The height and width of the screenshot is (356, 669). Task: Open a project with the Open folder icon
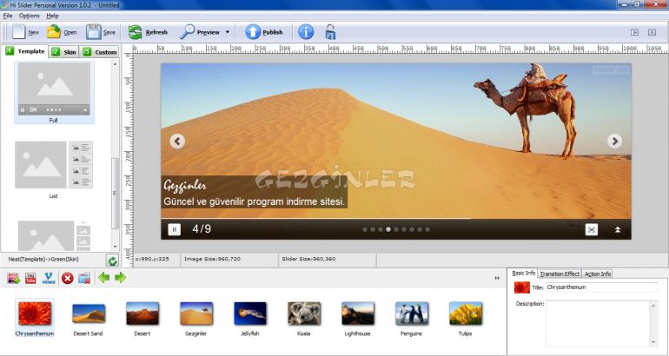[62, 32]
